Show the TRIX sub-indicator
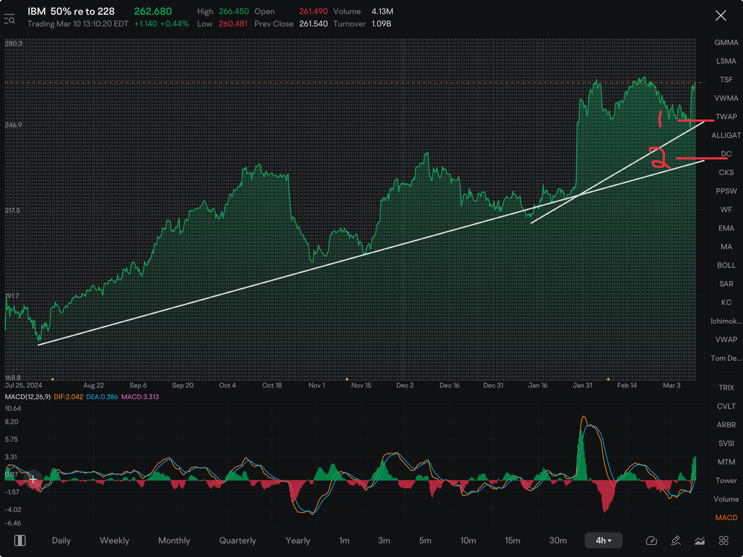 (726, 388)
